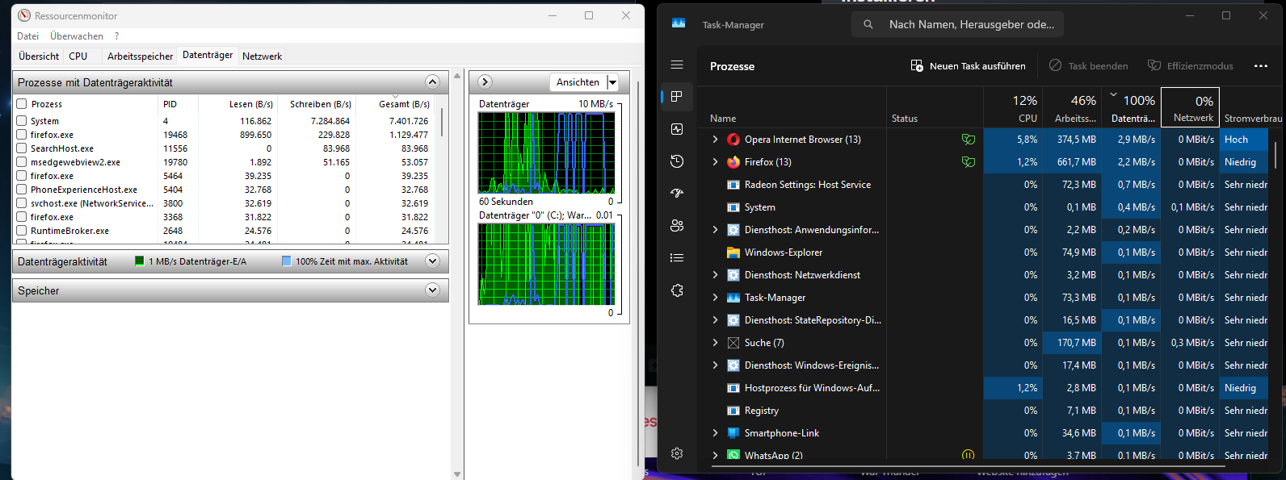Click the Datenträger 10 MB/s graph
1286x480 pixels.
[x=546, y=152]
